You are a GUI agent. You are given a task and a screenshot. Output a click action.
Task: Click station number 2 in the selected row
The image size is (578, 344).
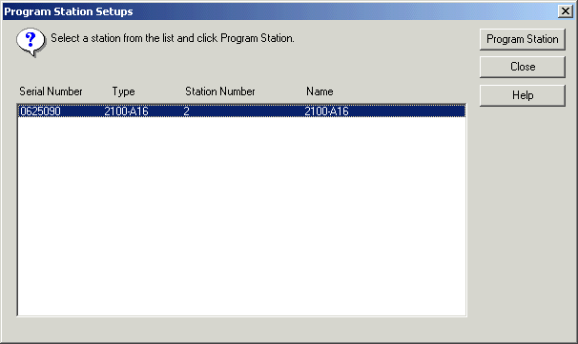[187, 111]
